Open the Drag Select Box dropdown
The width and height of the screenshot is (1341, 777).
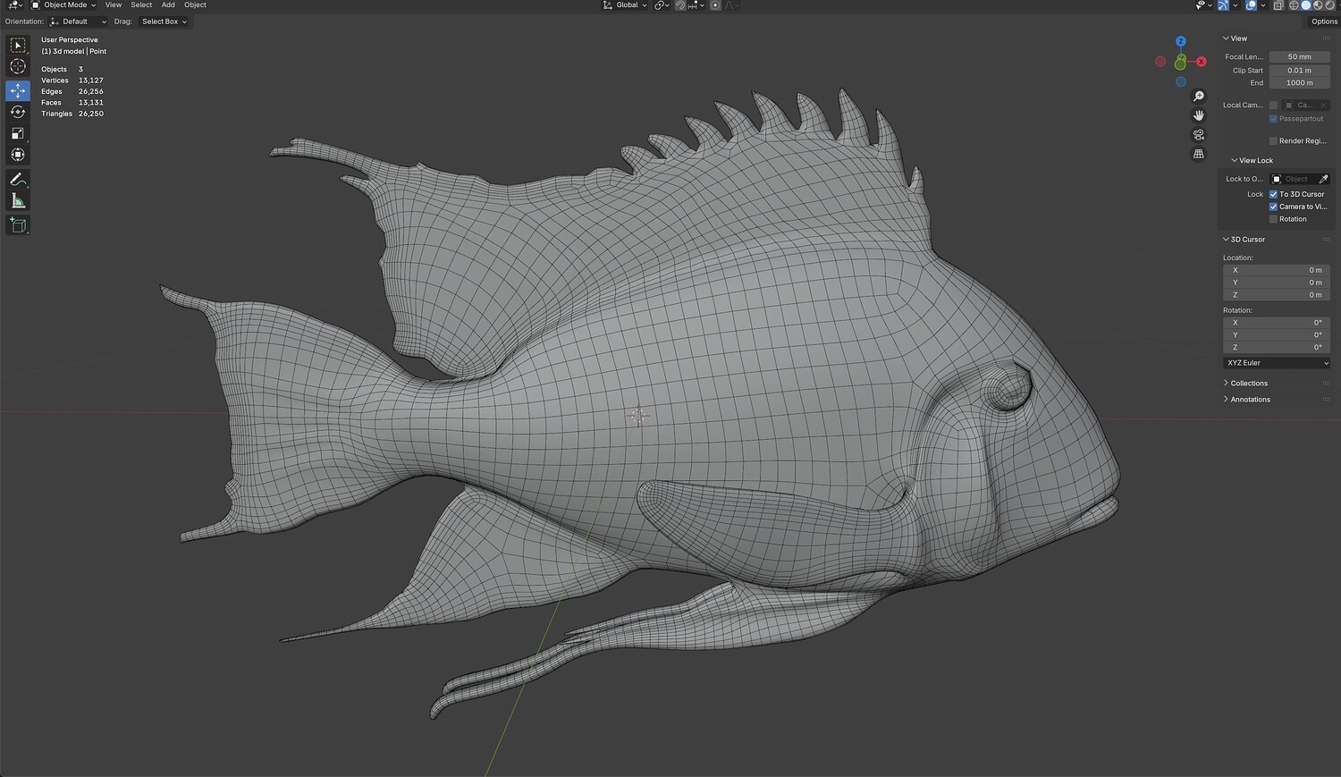pos(164,21)
